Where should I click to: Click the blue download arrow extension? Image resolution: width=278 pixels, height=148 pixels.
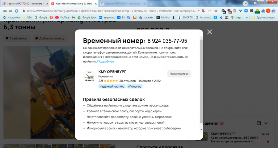(246, 11)
